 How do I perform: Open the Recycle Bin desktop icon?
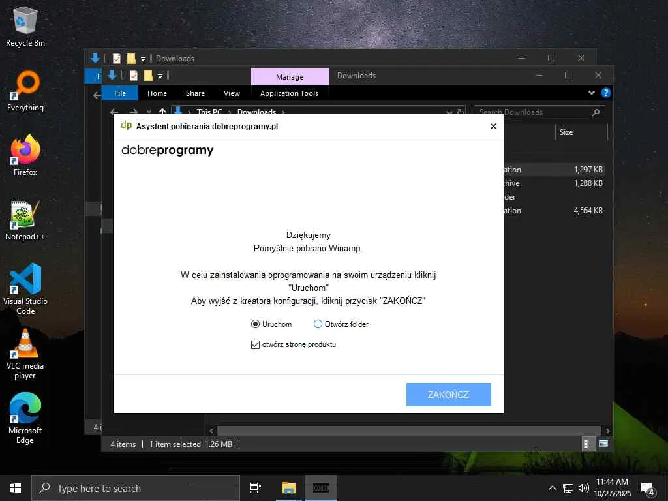point(25,26)
